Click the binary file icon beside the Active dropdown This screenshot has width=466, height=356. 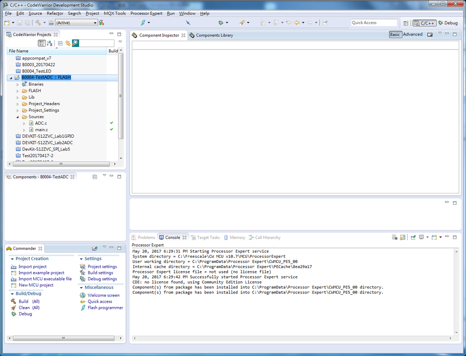51,22
